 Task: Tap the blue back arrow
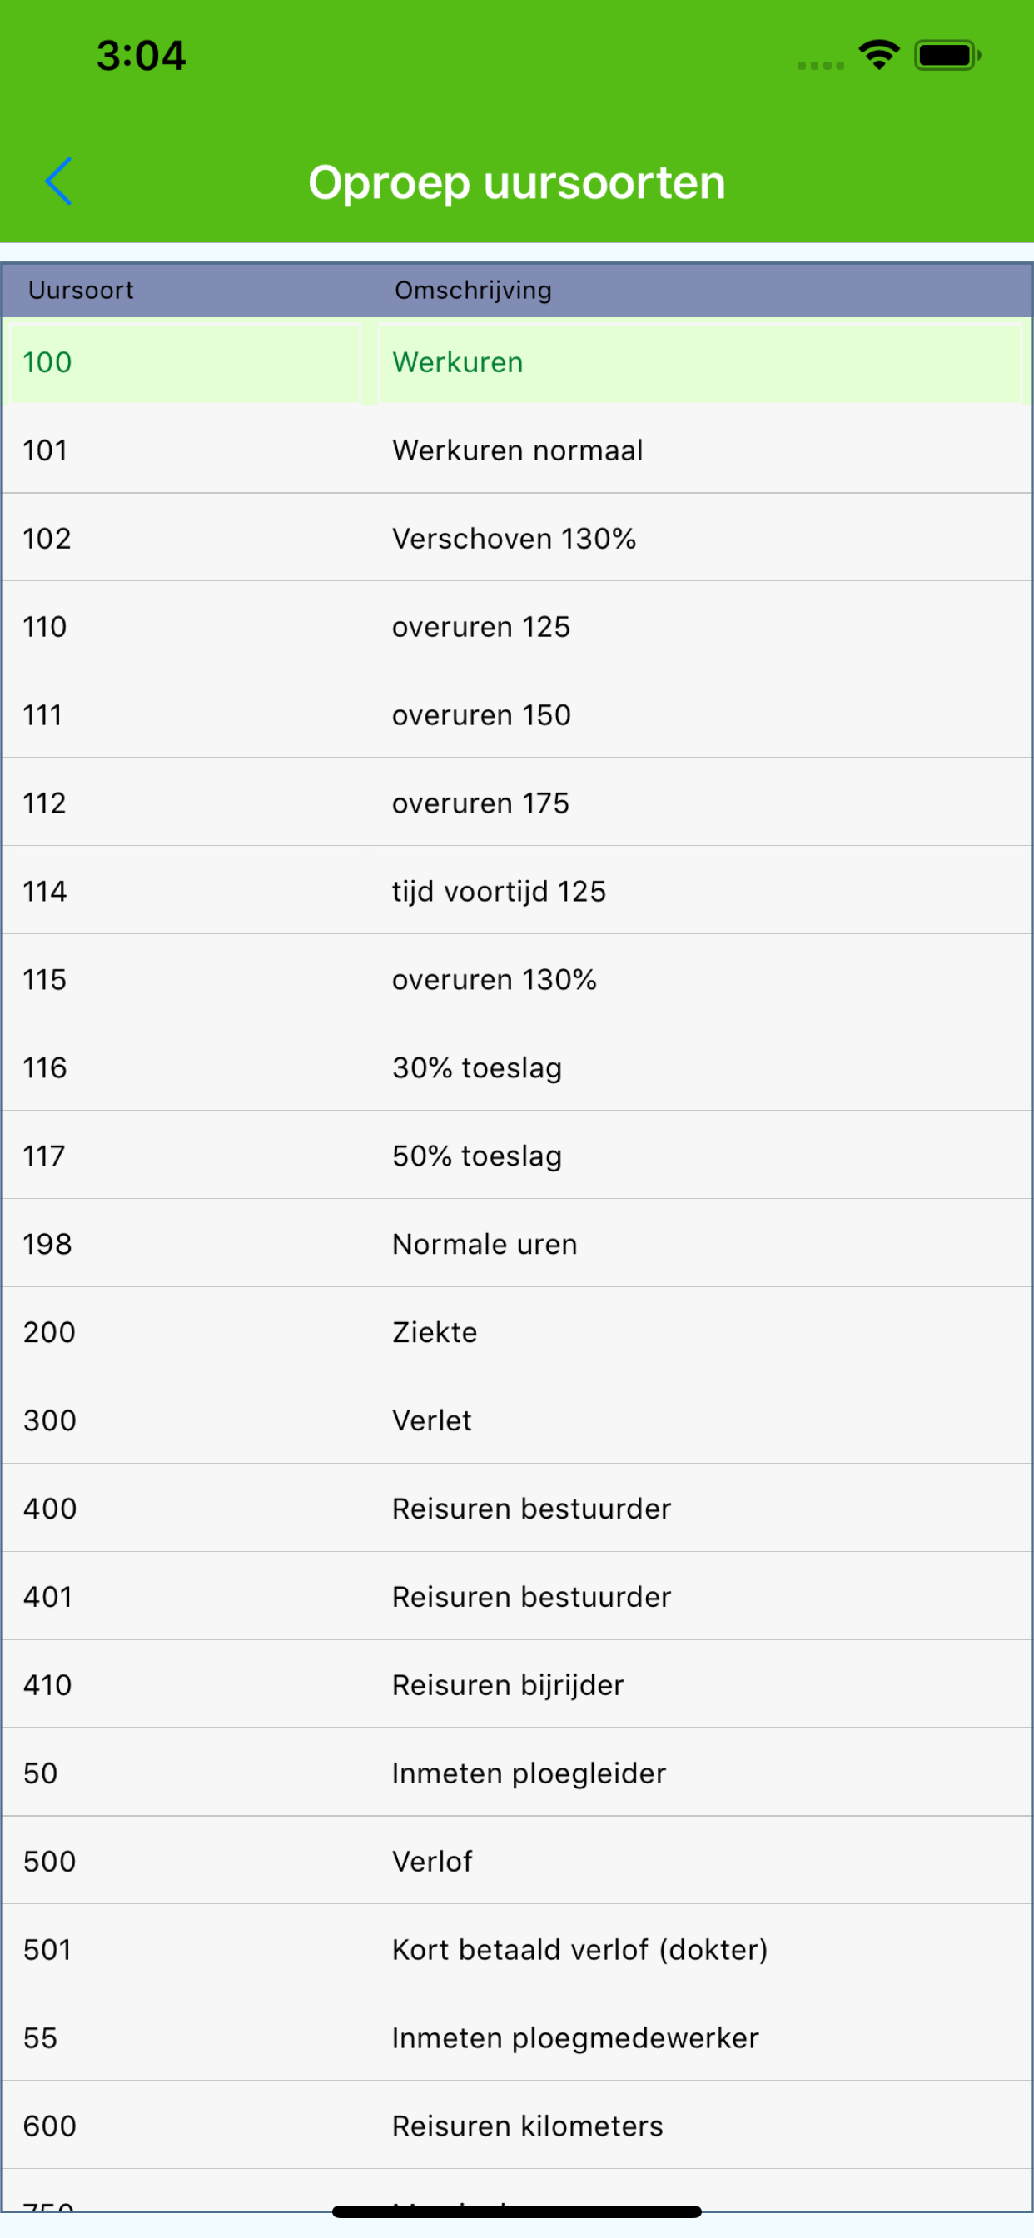coord(58,182)
